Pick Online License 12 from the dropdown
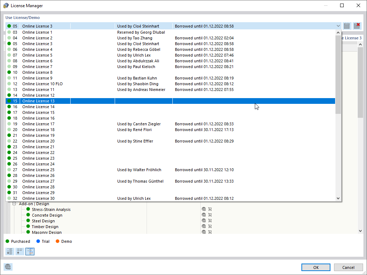This screenshot has height=275, width=367. pos(170,95)
